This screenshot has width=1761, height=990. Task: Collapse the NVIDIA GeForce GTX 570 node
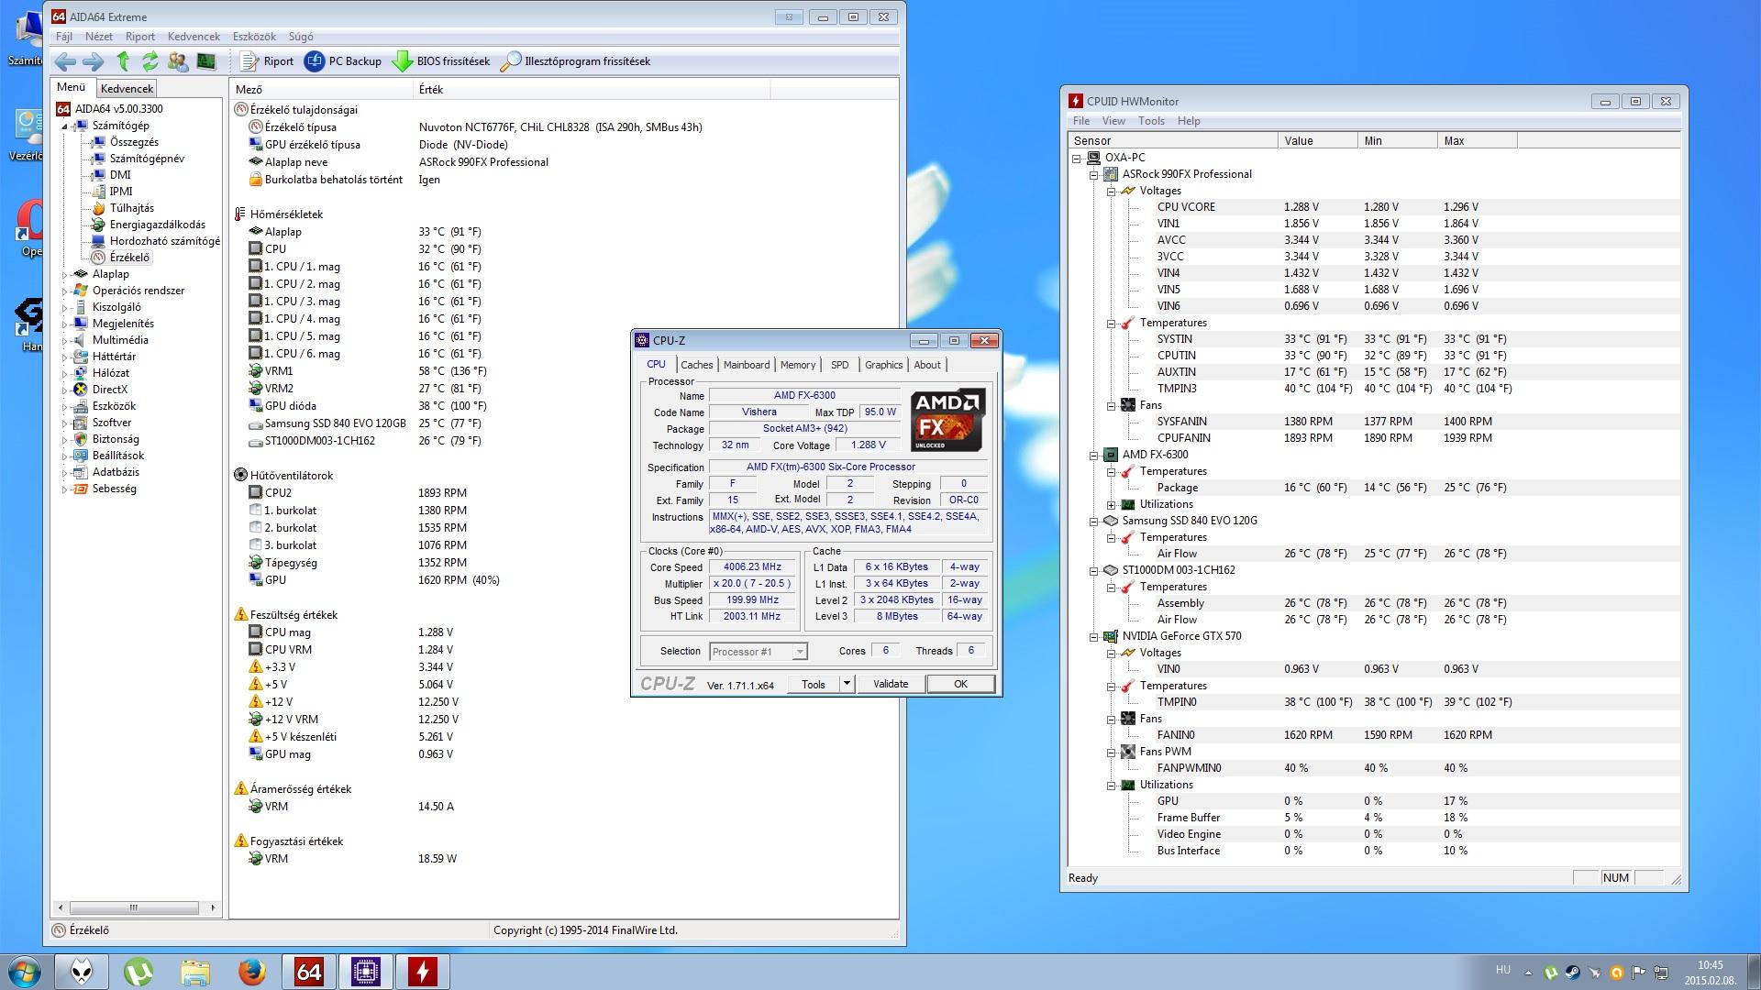[1094, 636]
